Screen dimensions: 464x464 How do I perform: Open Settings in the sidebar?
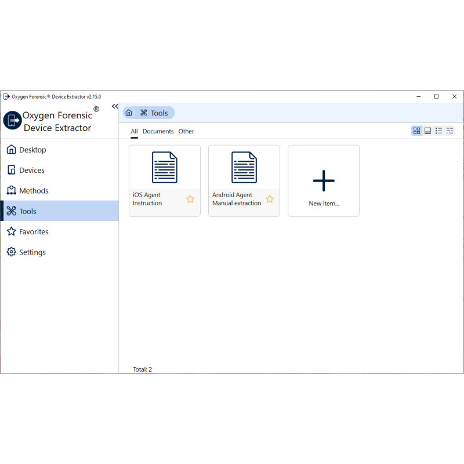59,252
